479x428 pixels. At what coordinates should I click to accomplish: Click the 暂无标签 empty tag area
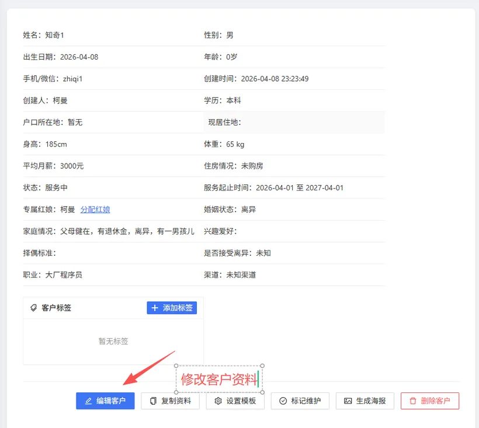point(113,342)
